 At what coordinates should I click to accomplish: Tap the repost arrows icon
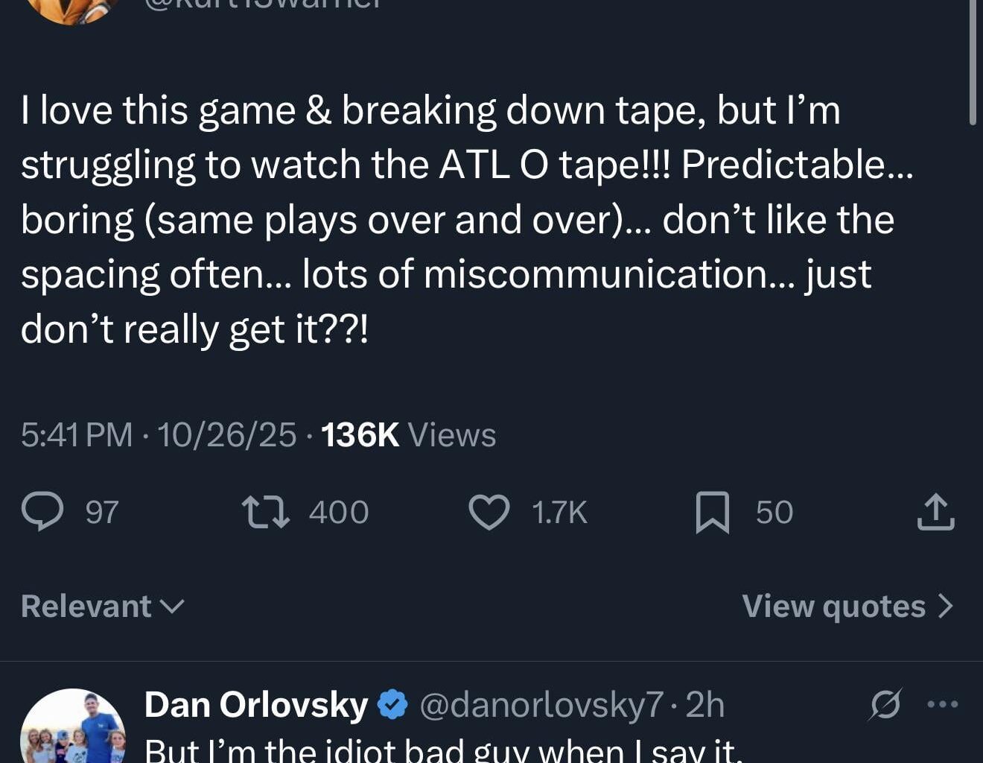tap(266, 512)
